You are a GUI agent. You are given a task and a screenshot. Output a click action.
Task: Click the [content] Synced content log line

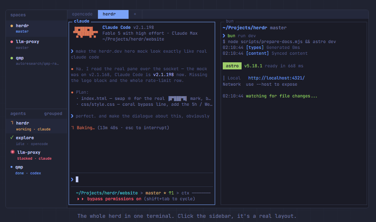tap(265, 54)
